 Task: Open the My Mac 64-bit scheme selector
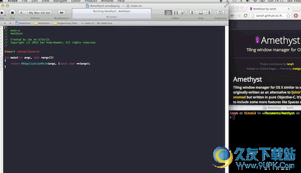coord(35,13)
